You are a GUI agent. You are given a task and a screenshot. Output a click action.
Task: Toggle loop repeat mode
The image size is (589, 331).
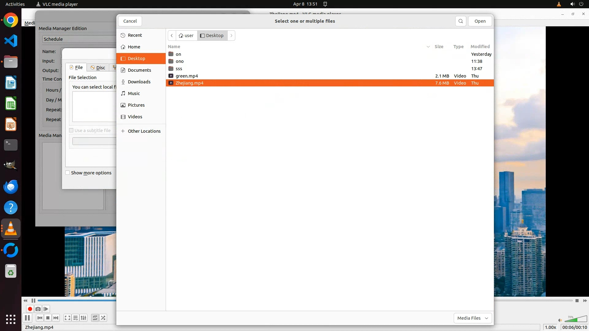click(95, 318)
